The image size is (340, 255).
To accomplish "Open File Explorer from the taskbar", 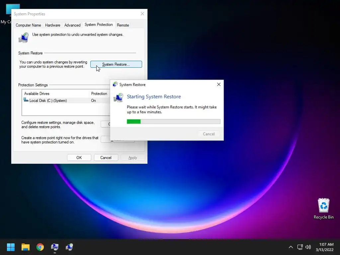I will click(x=25, y=247).
